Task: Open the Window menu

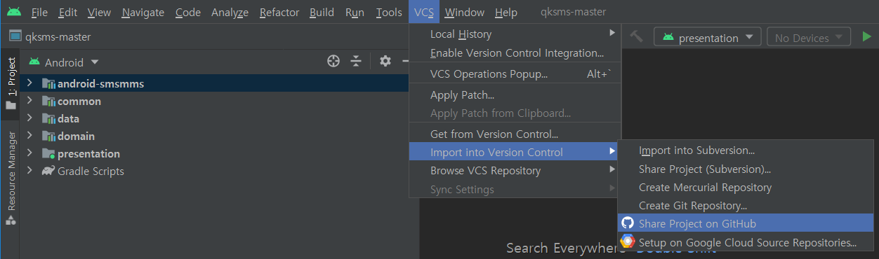Action: tap(464, 13)
